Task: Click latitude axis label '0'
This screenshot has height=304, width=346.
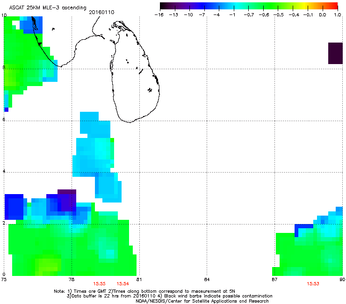Action: point(4,275)
